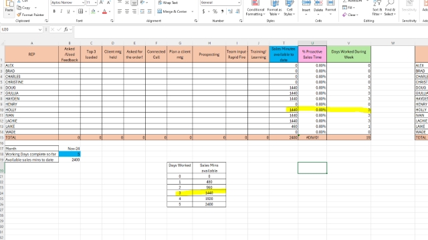The image size is (428, 240).
Task: Align text right
Action: pyautogui.click(x=134, y=11)
